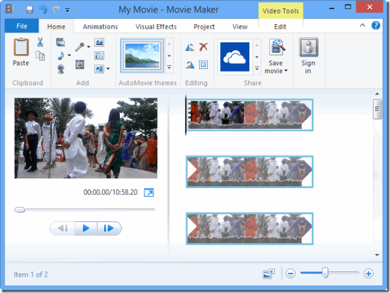Open Customize Quick Access Toolbar dropdown
The width and height of the screenshot is (390, 293).
click(68, 10)
